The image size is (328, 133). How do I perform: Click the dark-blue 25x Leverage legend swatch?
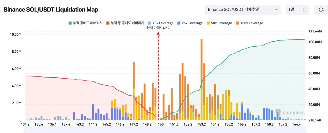pos(179,23)
